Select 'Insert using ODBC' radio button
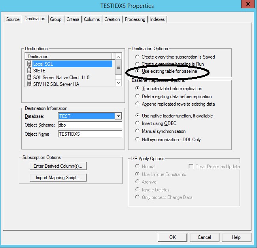Screen dimensions: 257x248 click(138, 123)
